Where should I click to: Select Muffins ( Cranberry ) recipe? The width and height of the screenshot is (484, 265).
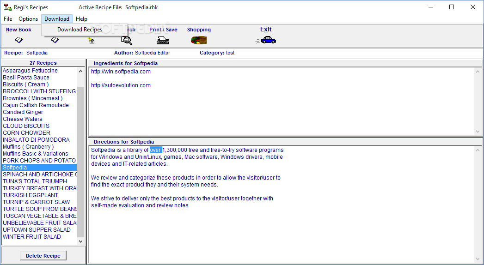point(39,147)
